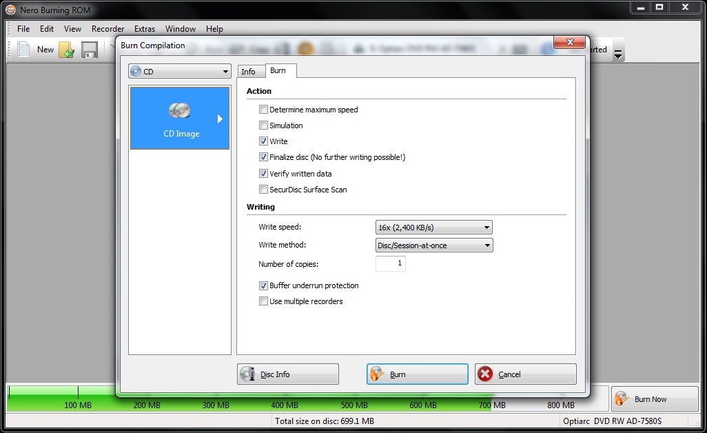
Task: Cancel the Burn Compilation dialog
Action: (525, 374)
